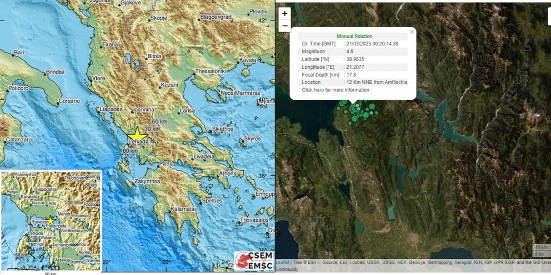Zoom out with the minus button

[x=284, y=26]
